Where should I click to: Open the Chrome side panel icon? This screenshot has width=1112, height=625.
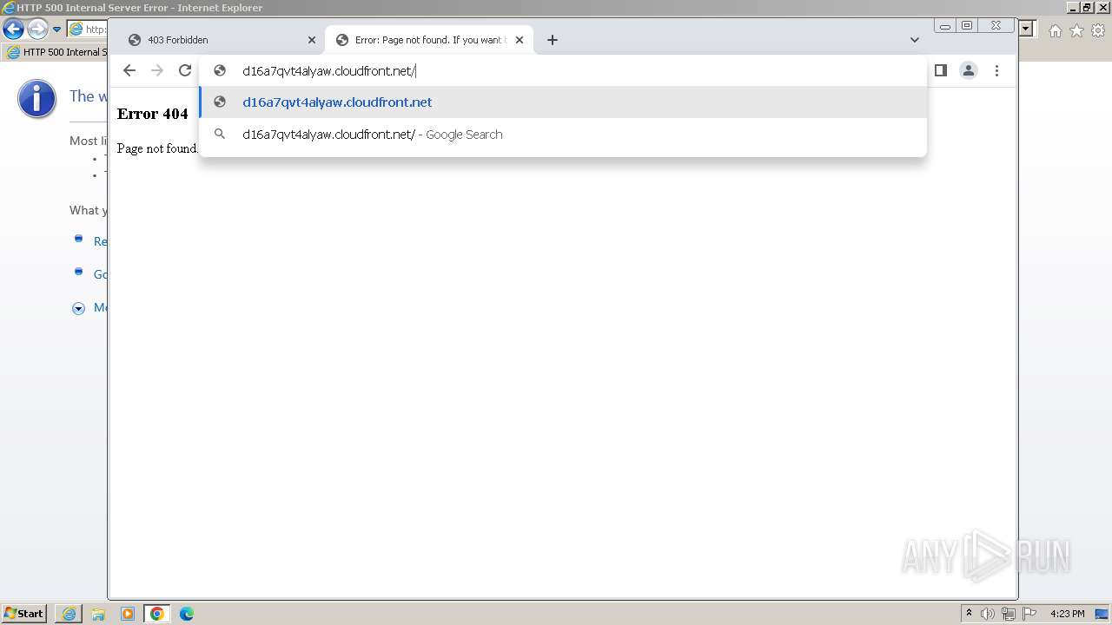point(940,71)
